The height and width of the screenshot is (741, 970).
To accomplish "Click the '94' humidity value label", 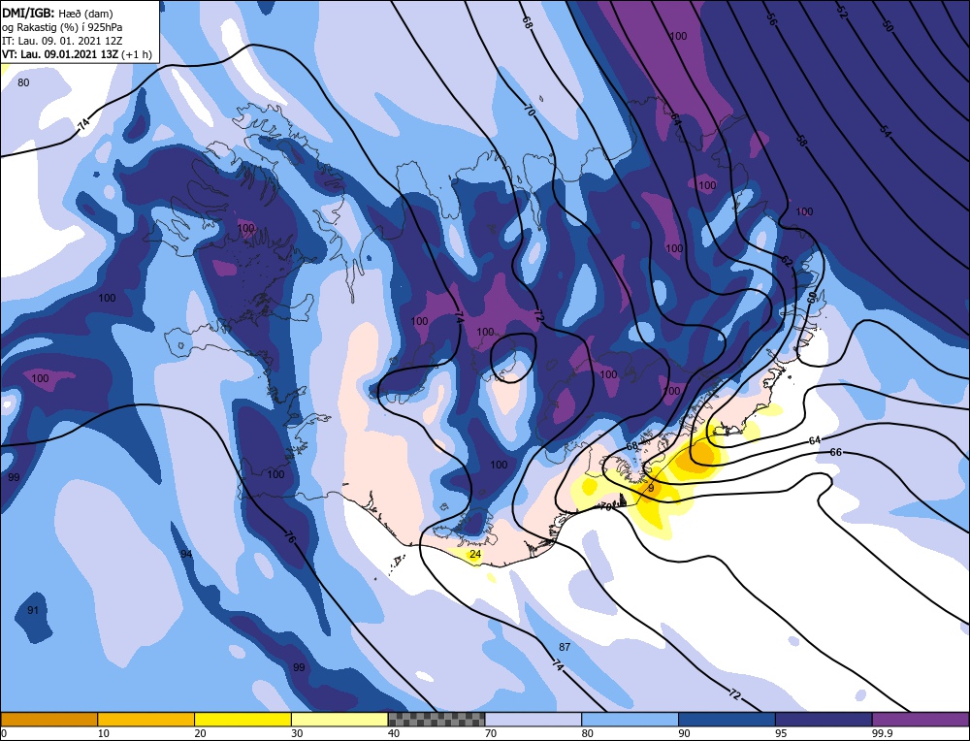I will [186, 554].
